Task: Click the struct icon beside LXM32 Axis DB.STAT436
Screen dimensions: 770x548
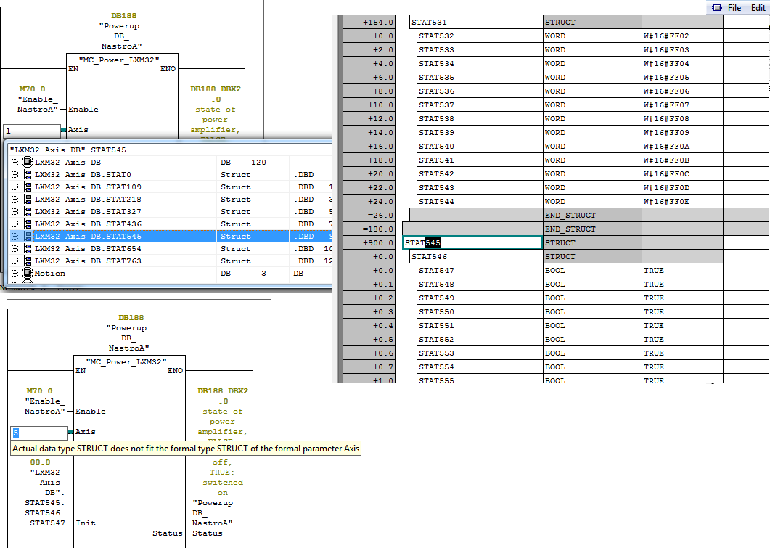Action: [x=28, y=224]
